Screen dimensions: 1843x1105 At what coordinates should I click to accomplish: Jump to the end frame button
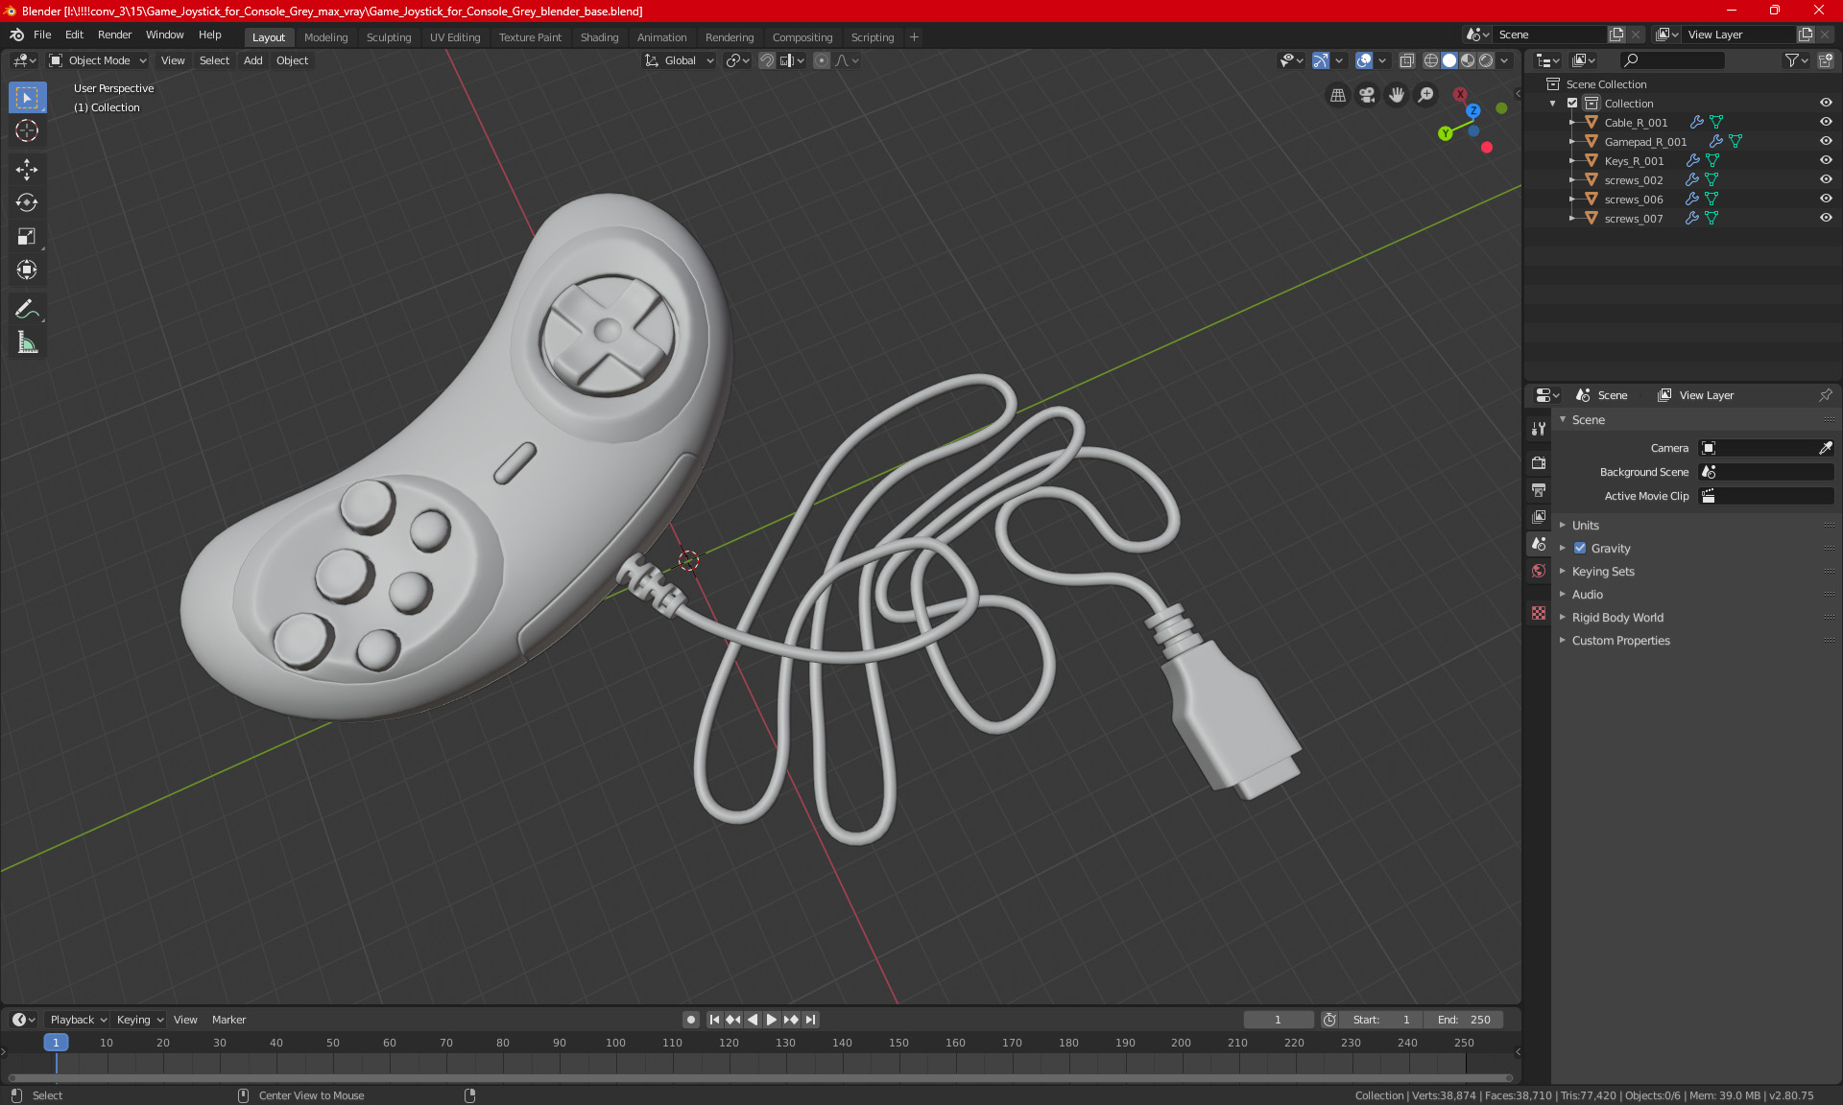pyautogui.click(x=811, y=1020)
